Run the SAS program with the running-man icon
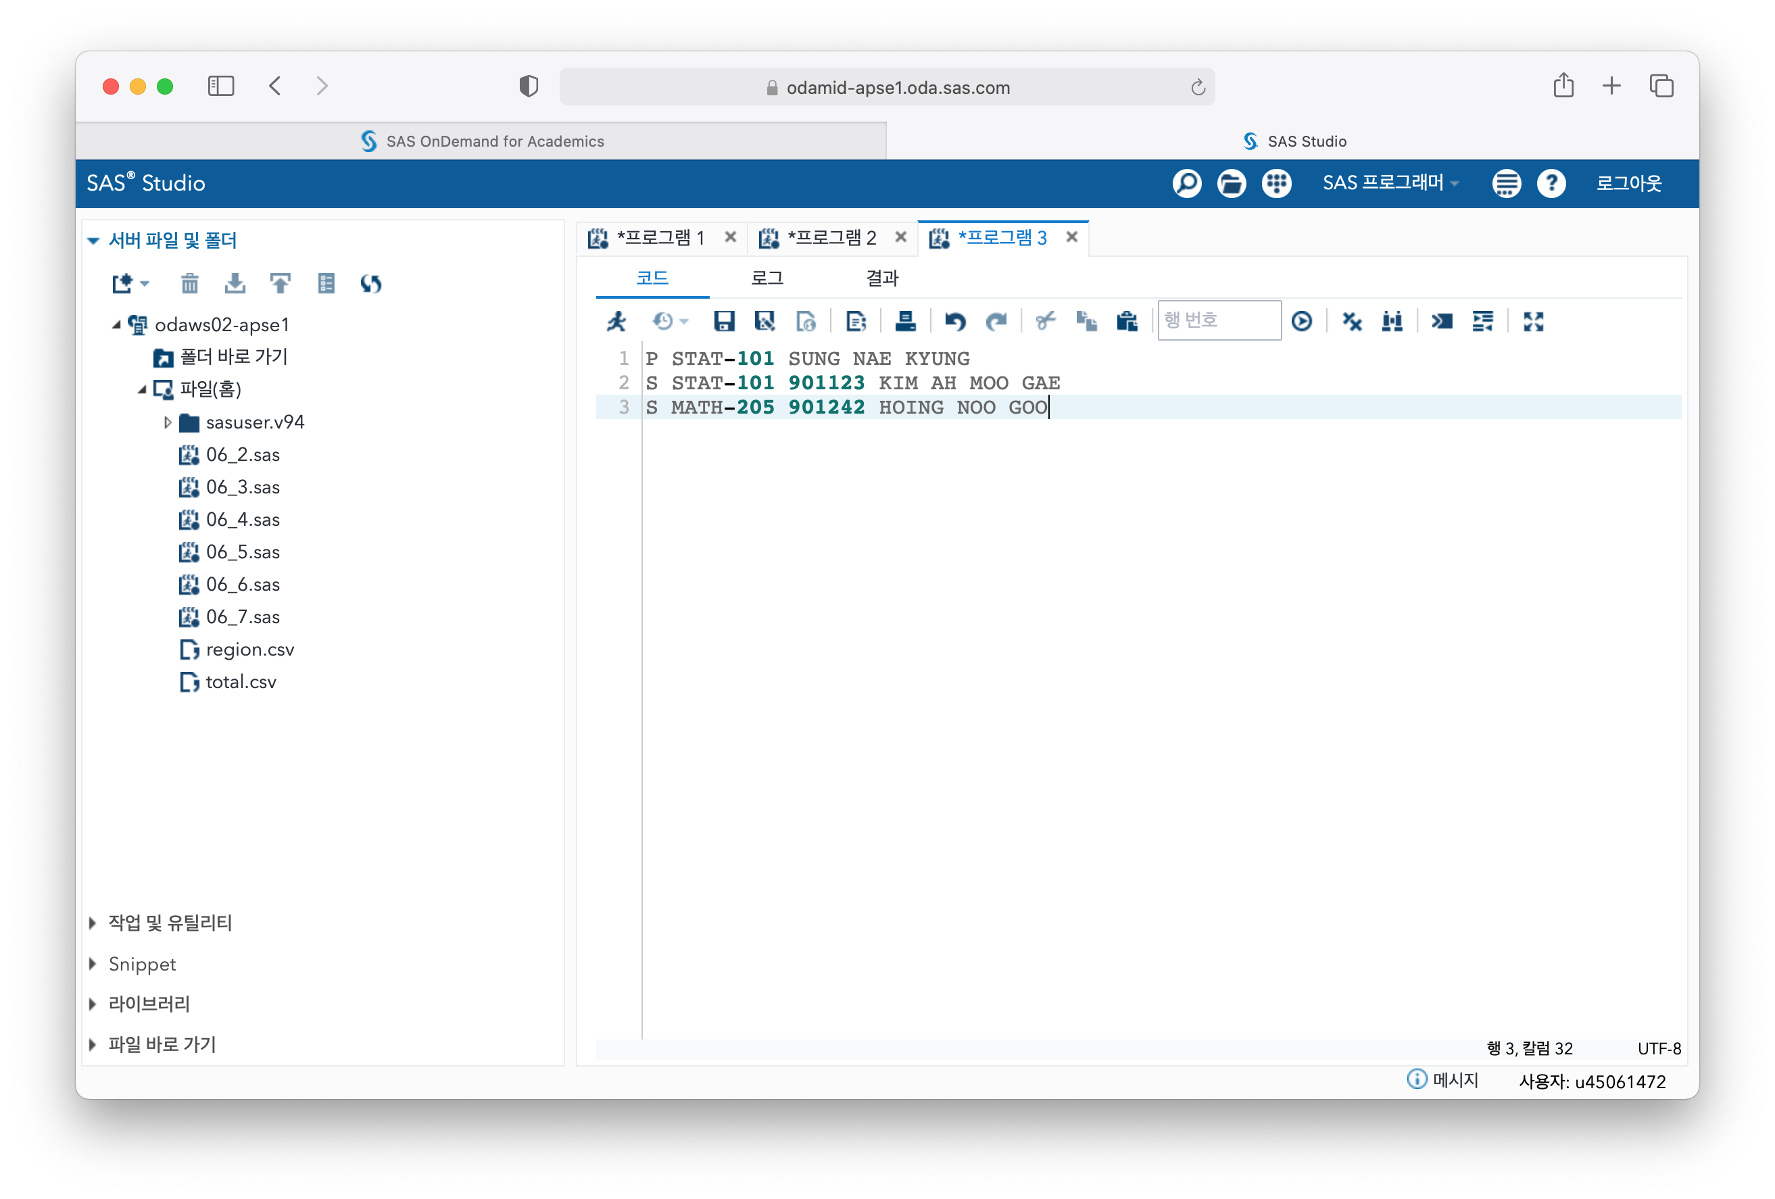Screen dimensions: 1775x1199 [616, 322]
